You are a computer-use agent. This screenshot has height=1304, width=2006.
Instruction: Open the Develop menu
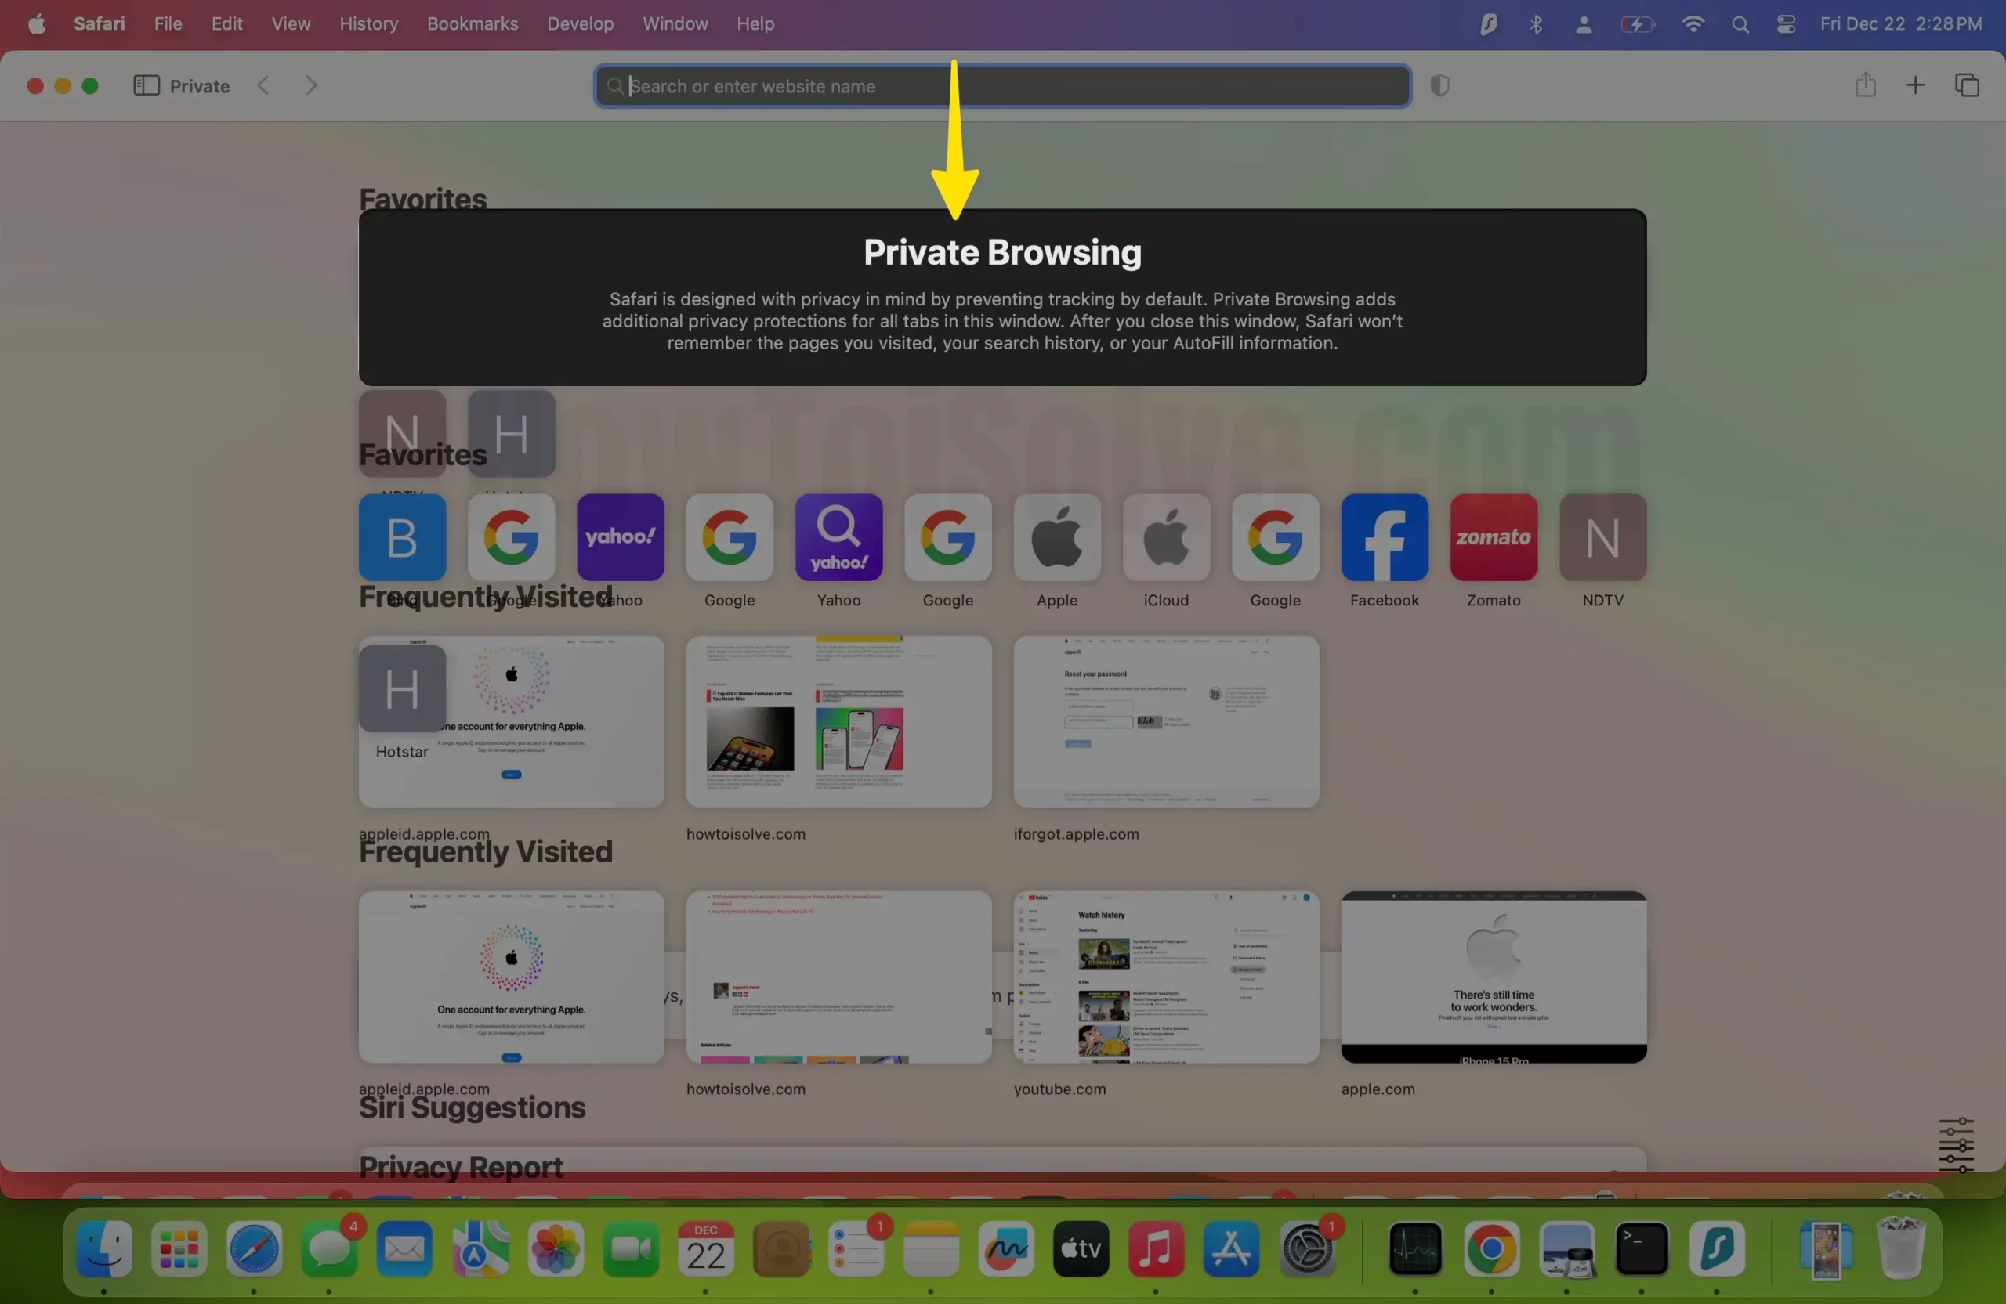580,23
